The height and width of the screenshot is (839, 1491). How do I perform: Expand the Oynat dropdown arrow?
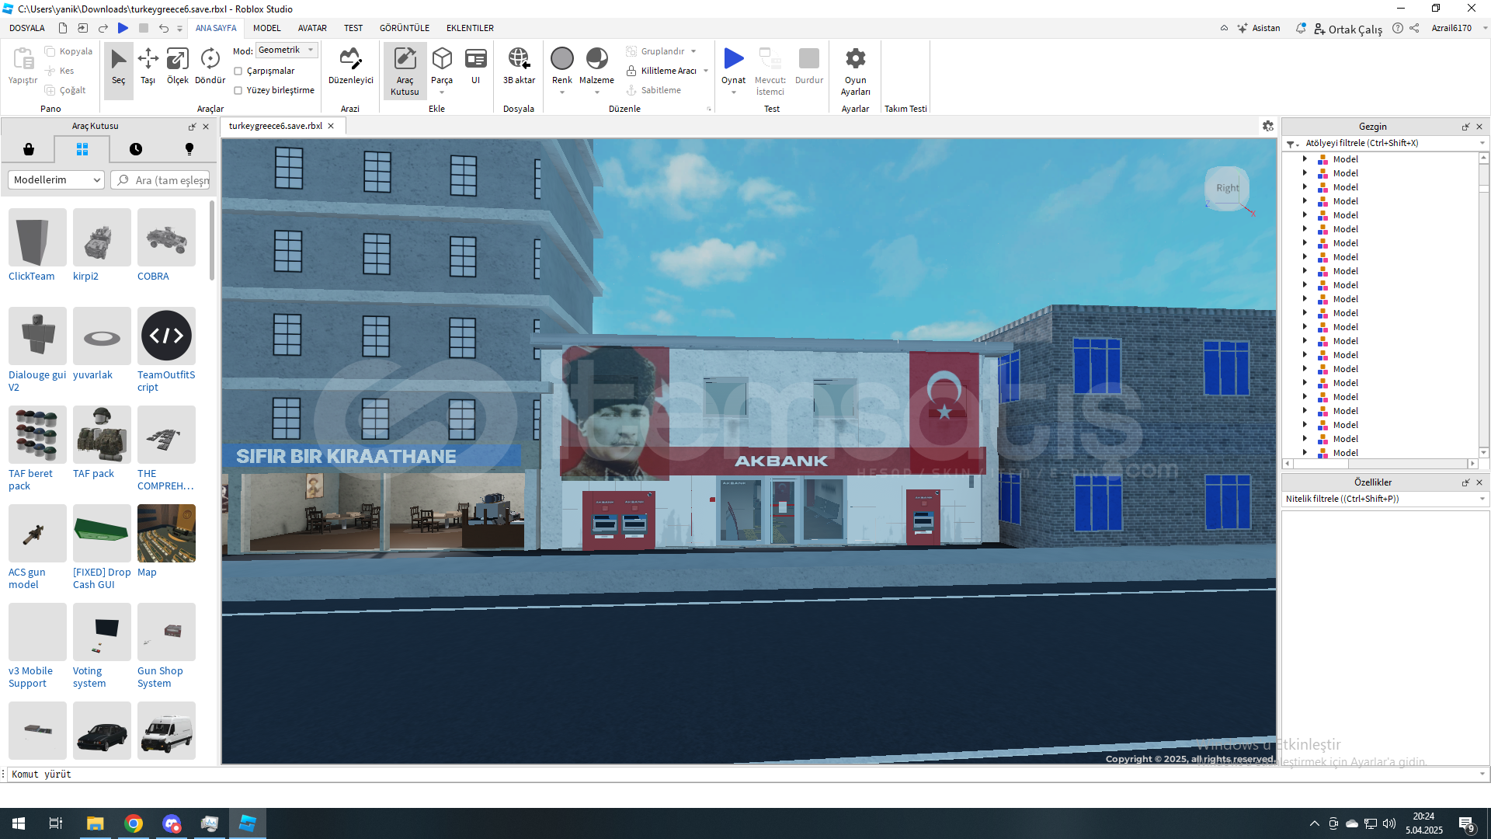click(x=733, y=92)
